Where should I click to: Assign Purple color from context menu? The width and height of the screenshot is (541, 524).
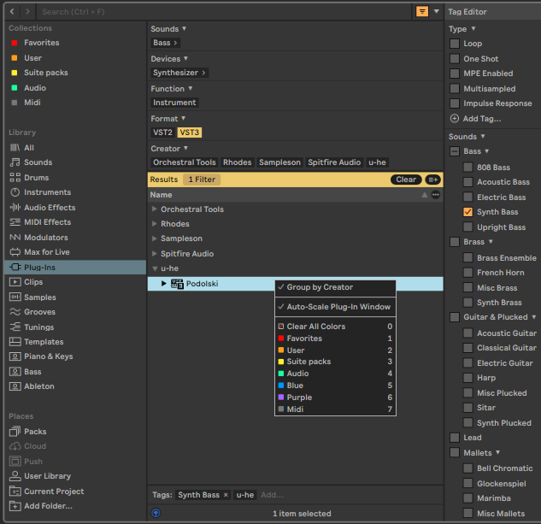pos(335,397)
